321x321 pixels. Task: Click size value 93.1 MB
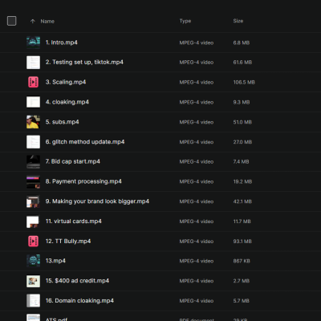click(242, 242)
